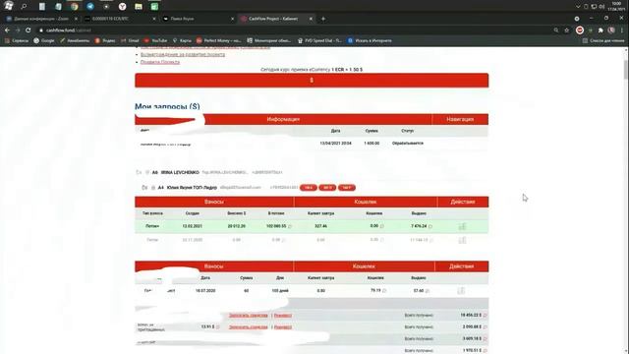The width and height of the screenshot is (629, 354).
Task: Click the first red pill button beside A4 row
Action: [x=308, y=188]
